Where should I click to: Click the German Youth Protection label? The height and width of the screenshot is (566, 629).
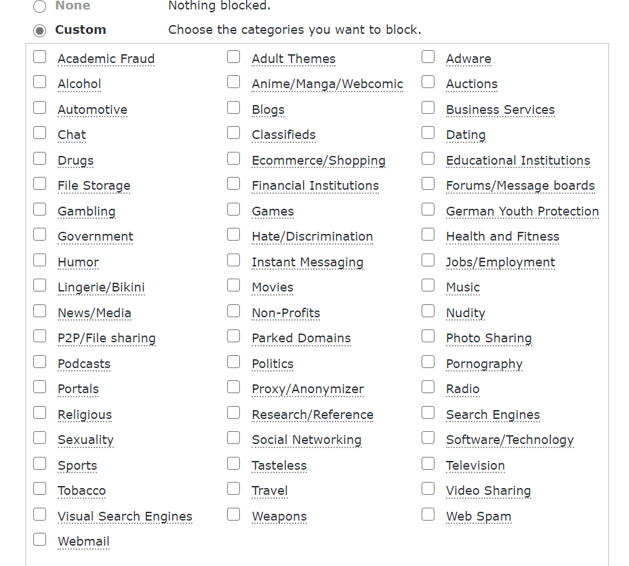coord(522,211)
